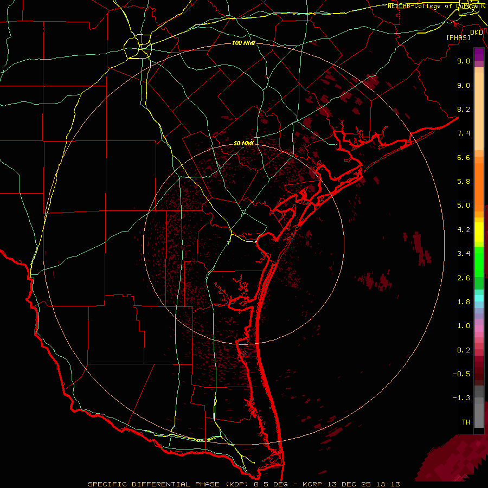Pick the pink swatch near the 1.0 label

pyautogui.click(x=479, y=329)
